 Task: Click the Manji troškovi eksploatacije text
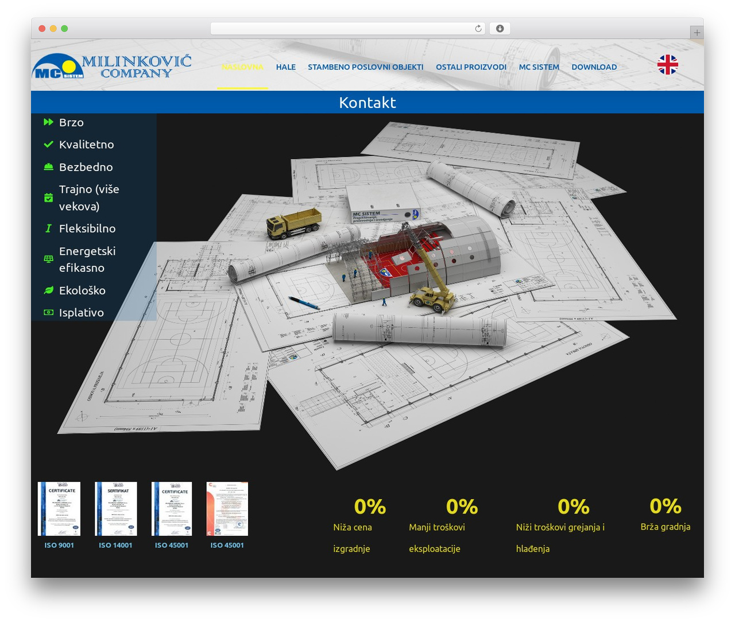coord(437,538)
